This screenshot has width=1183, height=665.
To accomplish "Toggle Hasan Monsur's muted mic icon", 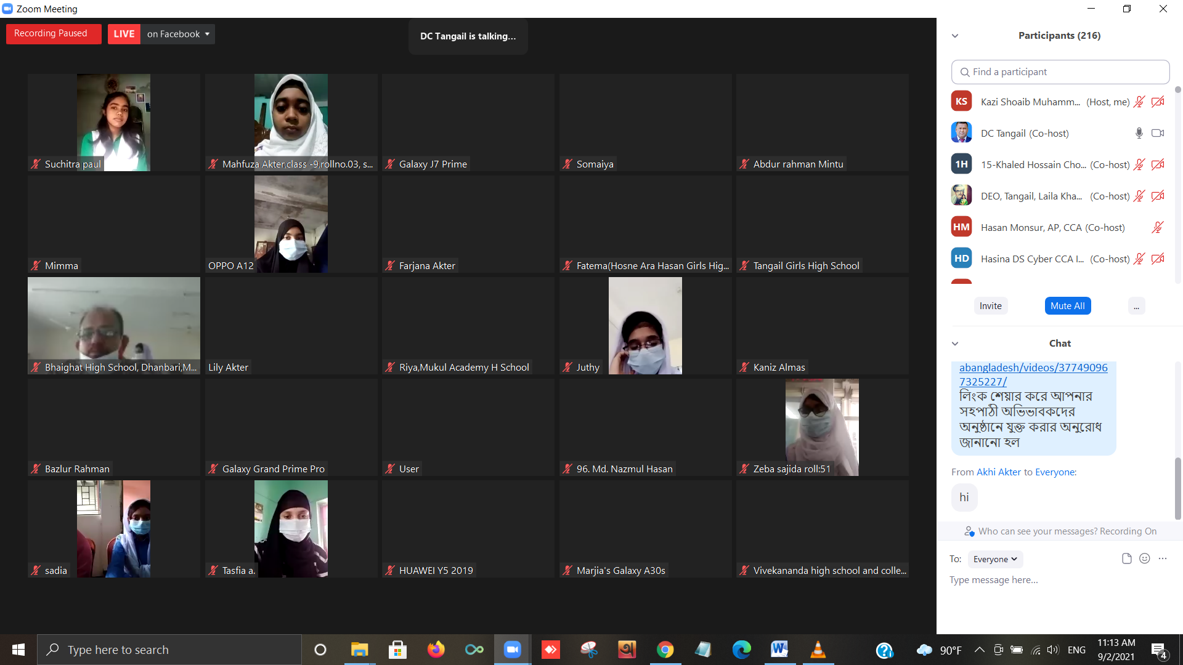I will pos(1158,227).
